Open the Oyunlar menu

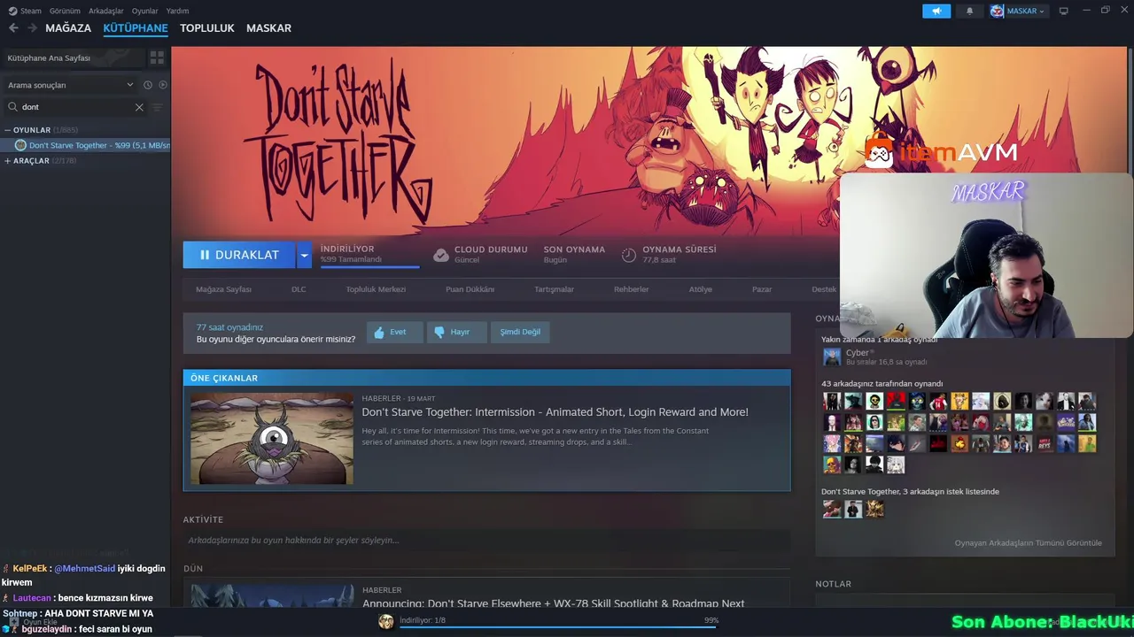pyautogui.click(x=144, y=11)
